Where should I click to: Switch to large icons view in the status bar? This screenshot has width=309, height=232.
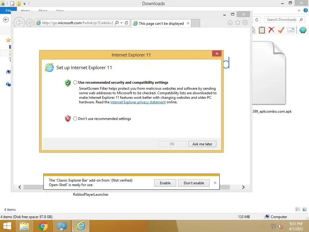coord(304,209)
